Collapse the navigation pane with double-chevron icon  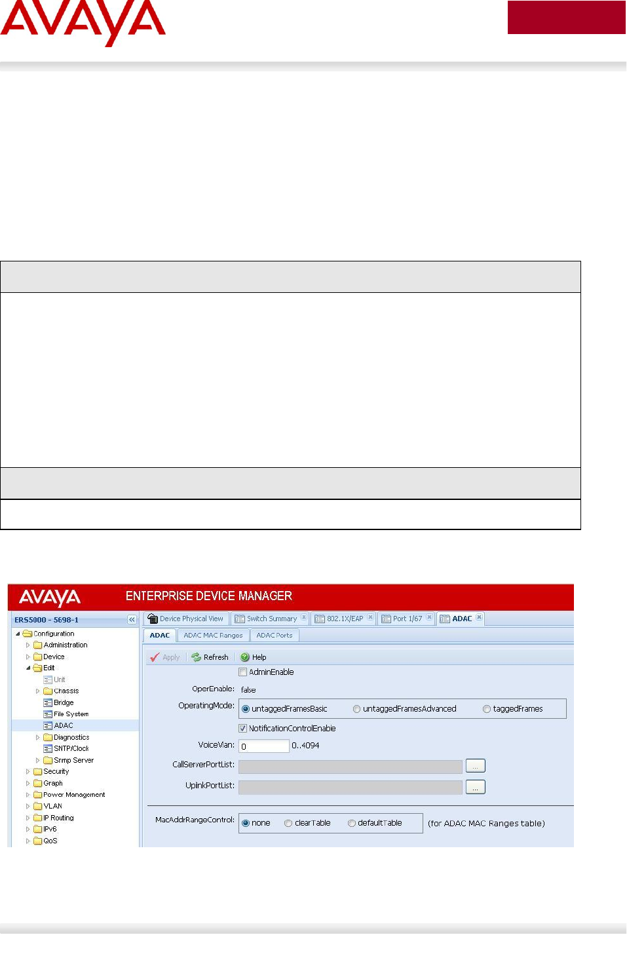(132, 620)
